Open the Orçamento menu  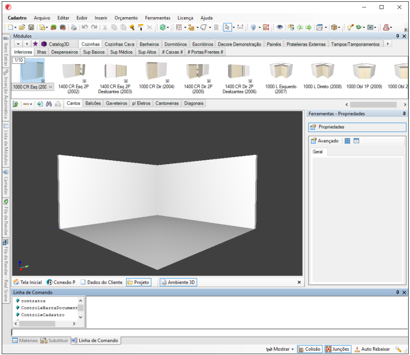pos(126,18)
